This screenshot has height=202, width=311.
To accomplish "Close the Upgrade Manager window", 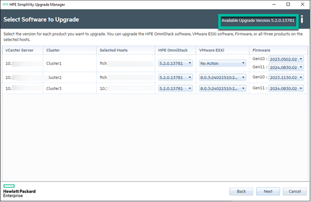I will (302, 4).
